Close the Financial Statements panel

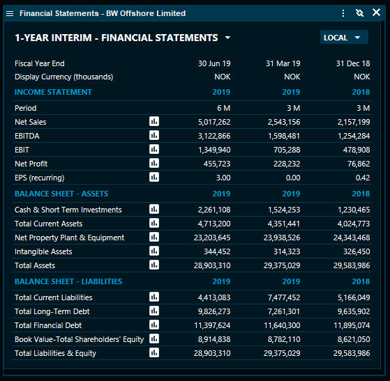376,12
